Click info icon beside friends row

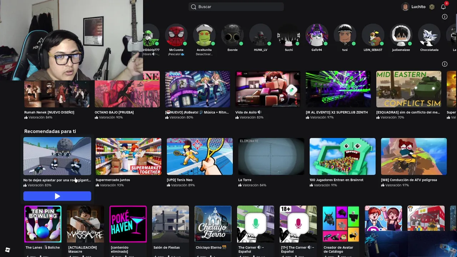click(445, 17)
